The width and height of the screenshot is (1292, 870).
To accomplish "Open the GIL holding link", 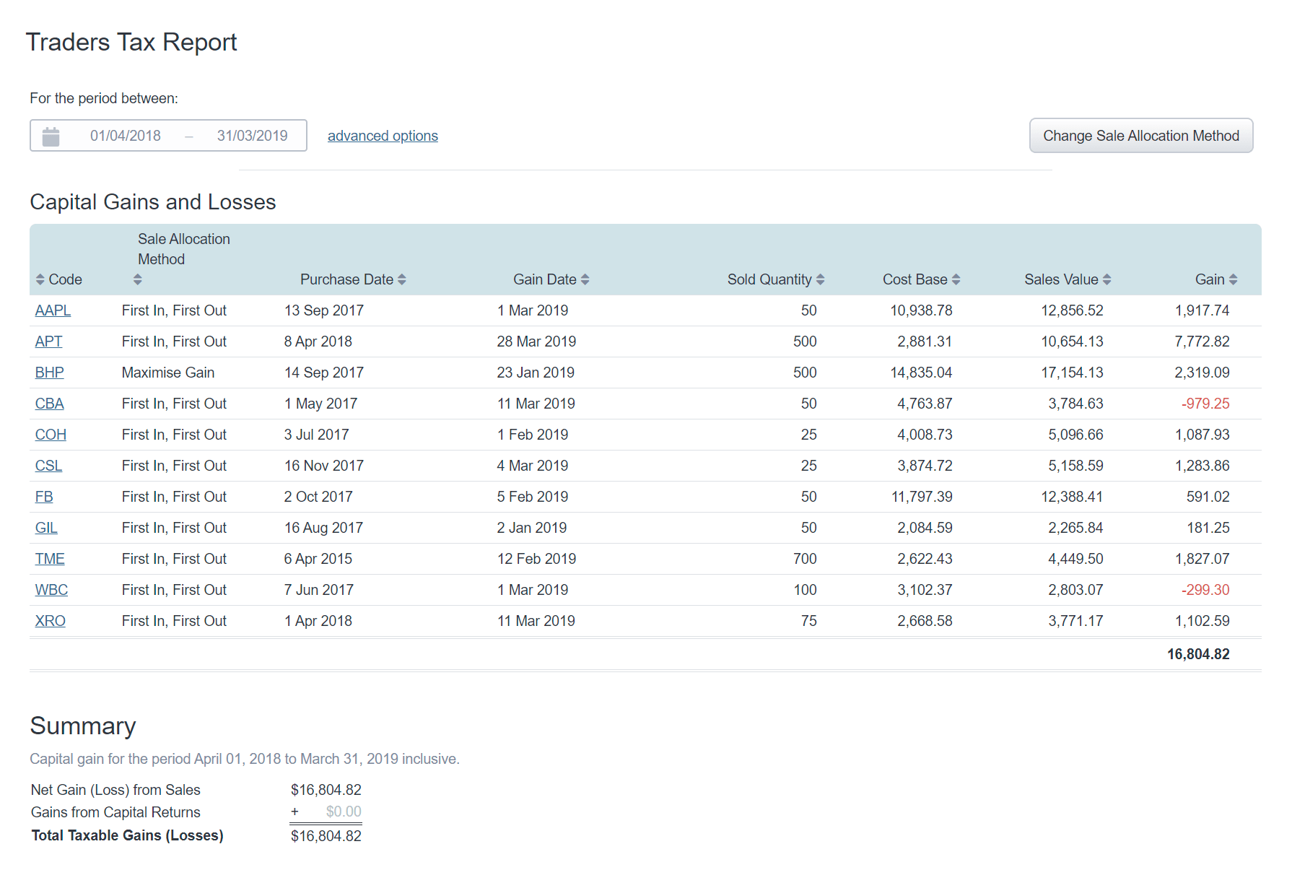I will point(46,528).
